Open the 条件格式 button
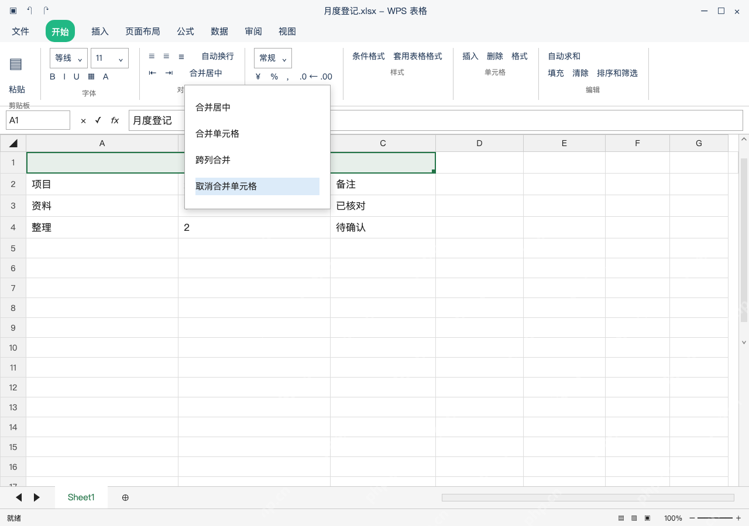749x526 pixels. point(369,56)
